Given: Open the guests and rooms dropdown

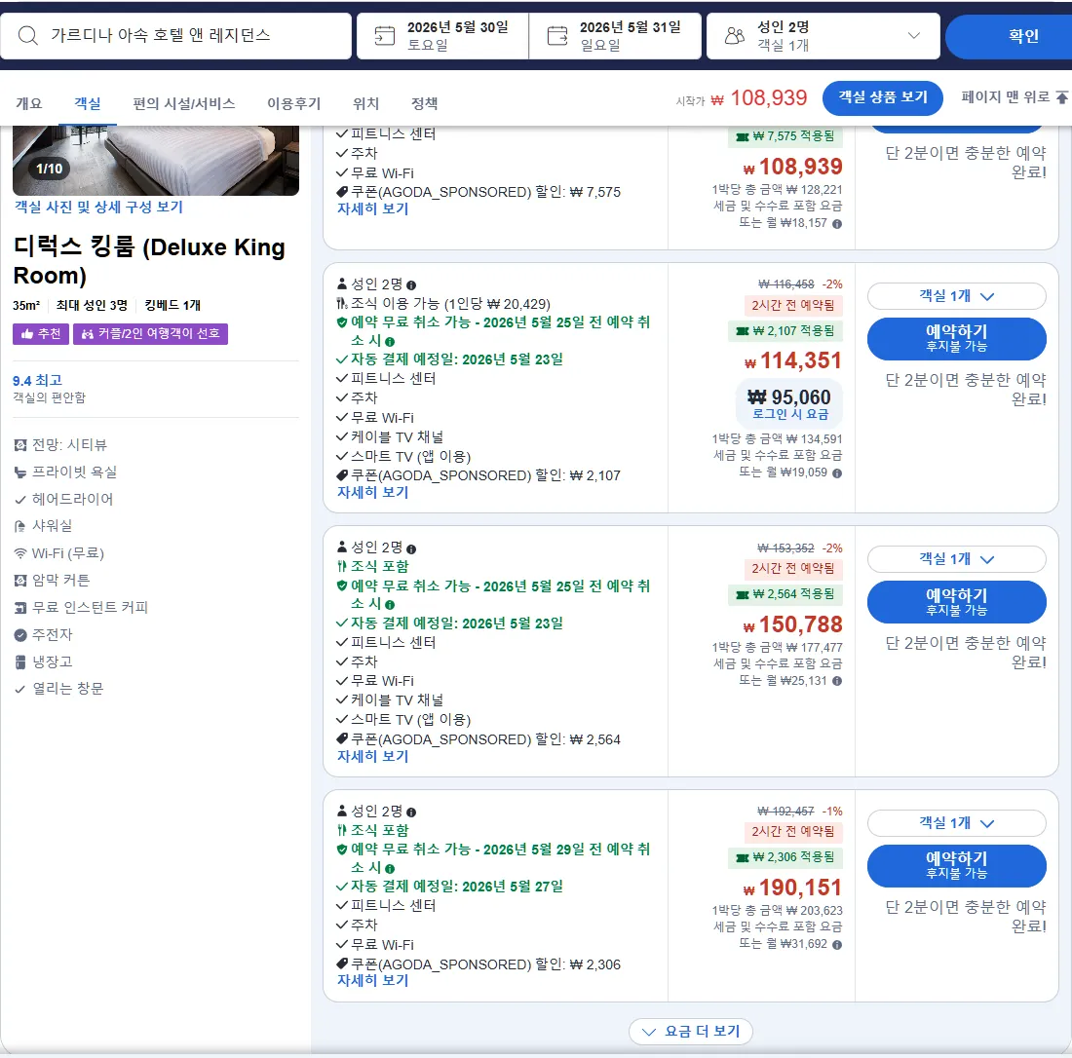Looking at the screenshot, I should pyautogui.click(x=823, y=35).
